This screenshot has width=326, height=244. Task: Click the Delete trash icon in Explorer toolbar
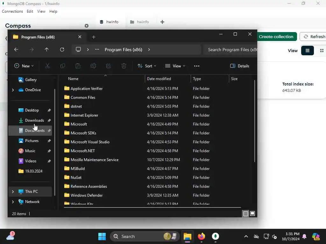point(124,66)
